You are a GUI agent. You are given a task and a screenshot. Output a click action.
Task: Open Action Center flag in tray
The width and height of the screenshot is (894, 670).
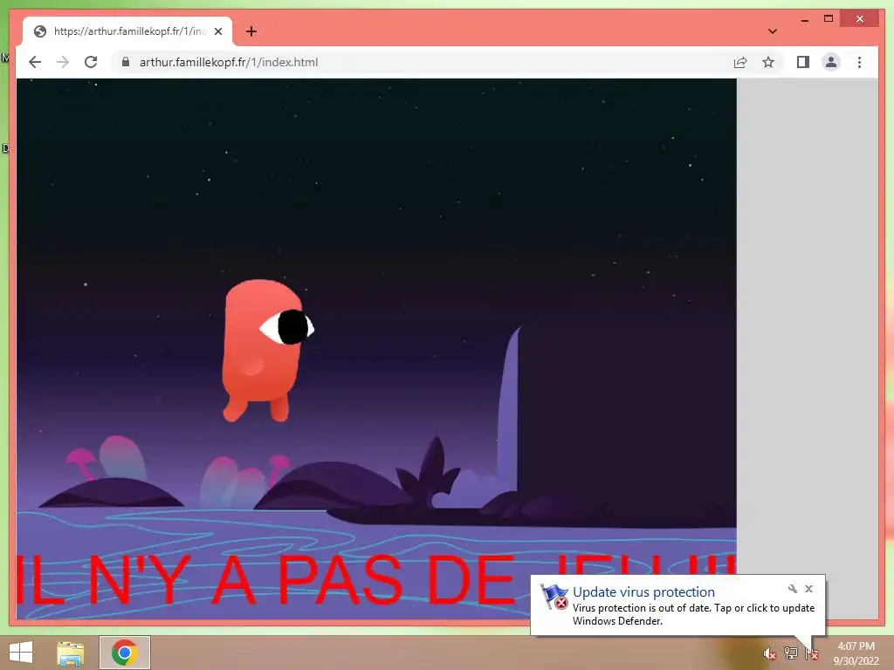coord(811,653)
